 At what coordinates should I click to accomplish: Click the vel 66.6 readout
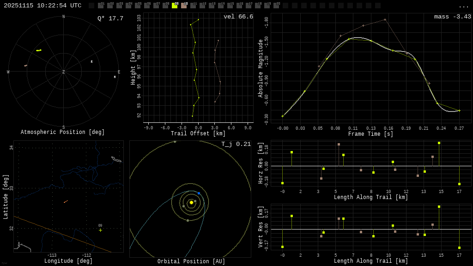pos(238,17)
